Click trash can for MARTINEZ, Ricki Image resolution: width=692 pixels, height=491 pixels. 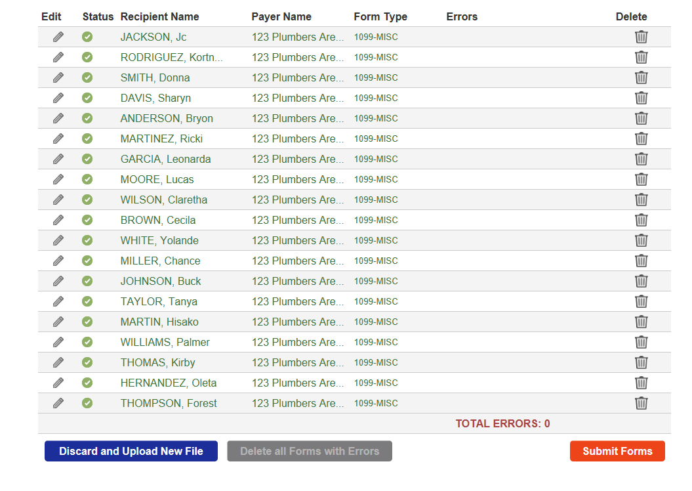tap(641, 139)
